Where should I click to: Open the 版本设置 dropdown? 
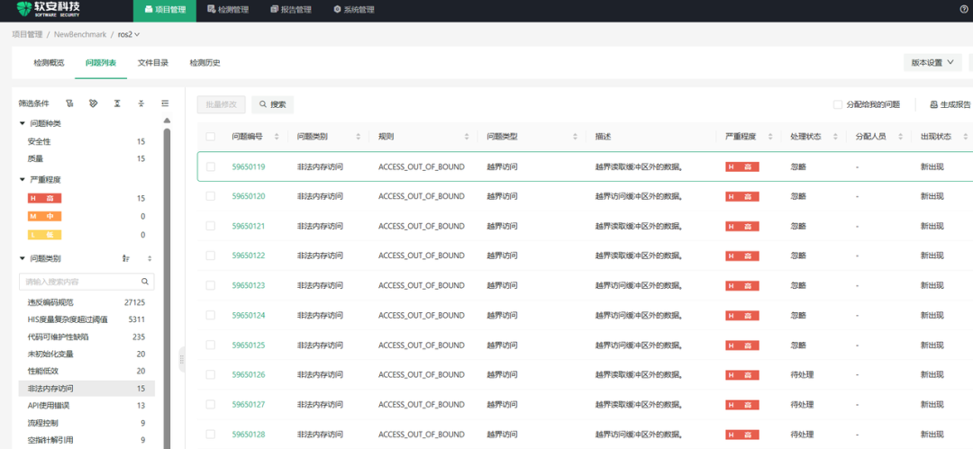(x=932, y=63)
